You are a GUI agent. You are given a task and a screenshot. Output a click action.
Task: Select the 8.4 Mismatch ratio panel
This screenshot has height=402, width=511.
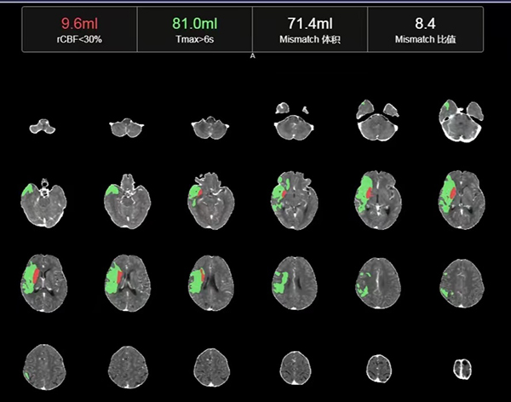point(425,30)
